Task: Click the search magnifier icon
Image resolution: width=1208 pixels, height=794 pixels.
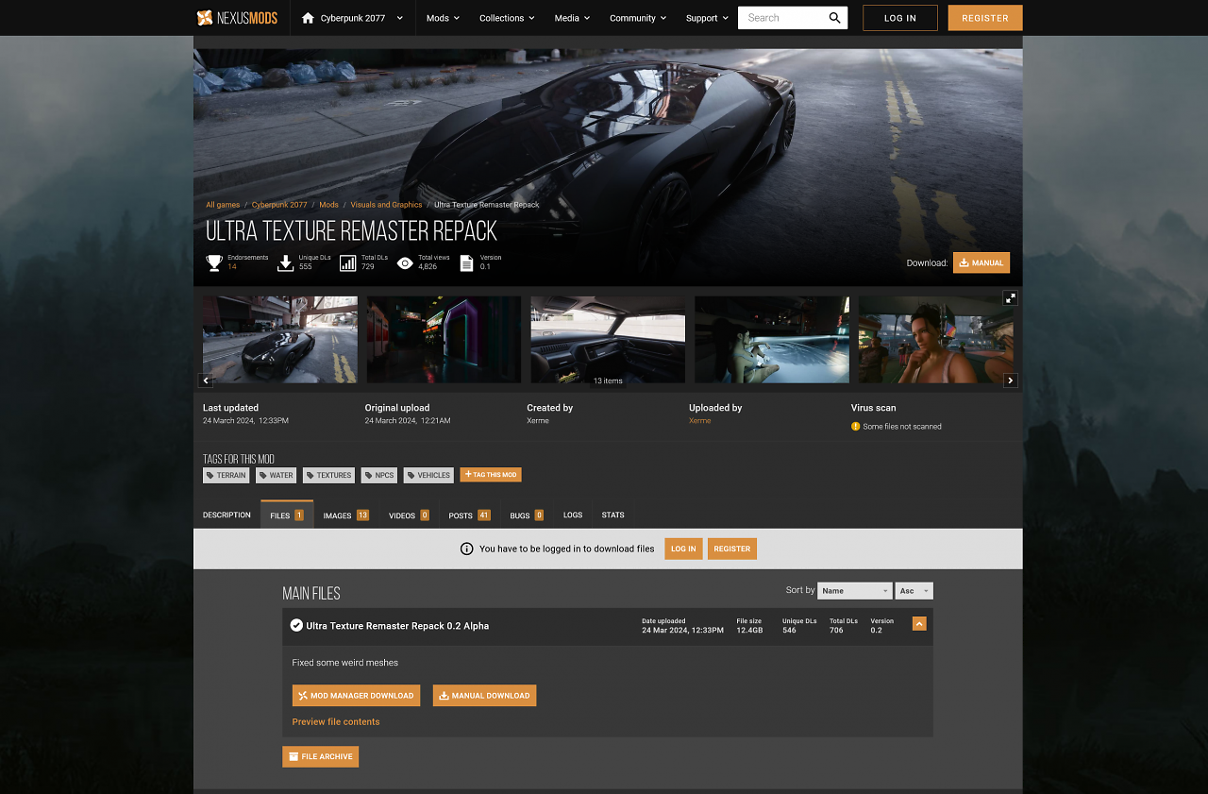Action: 835,18
